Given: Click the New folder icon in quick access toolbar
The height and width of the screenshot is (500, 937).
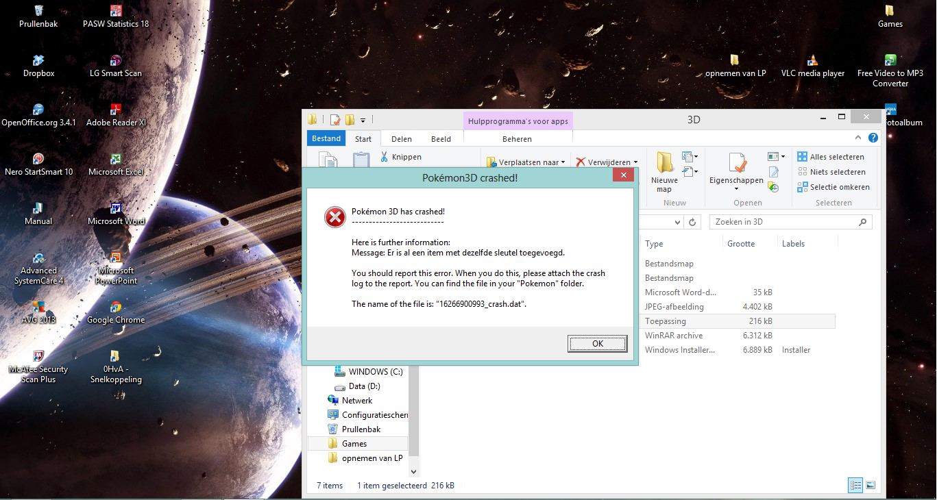Looking at the screenshot, I should [350, 120].
